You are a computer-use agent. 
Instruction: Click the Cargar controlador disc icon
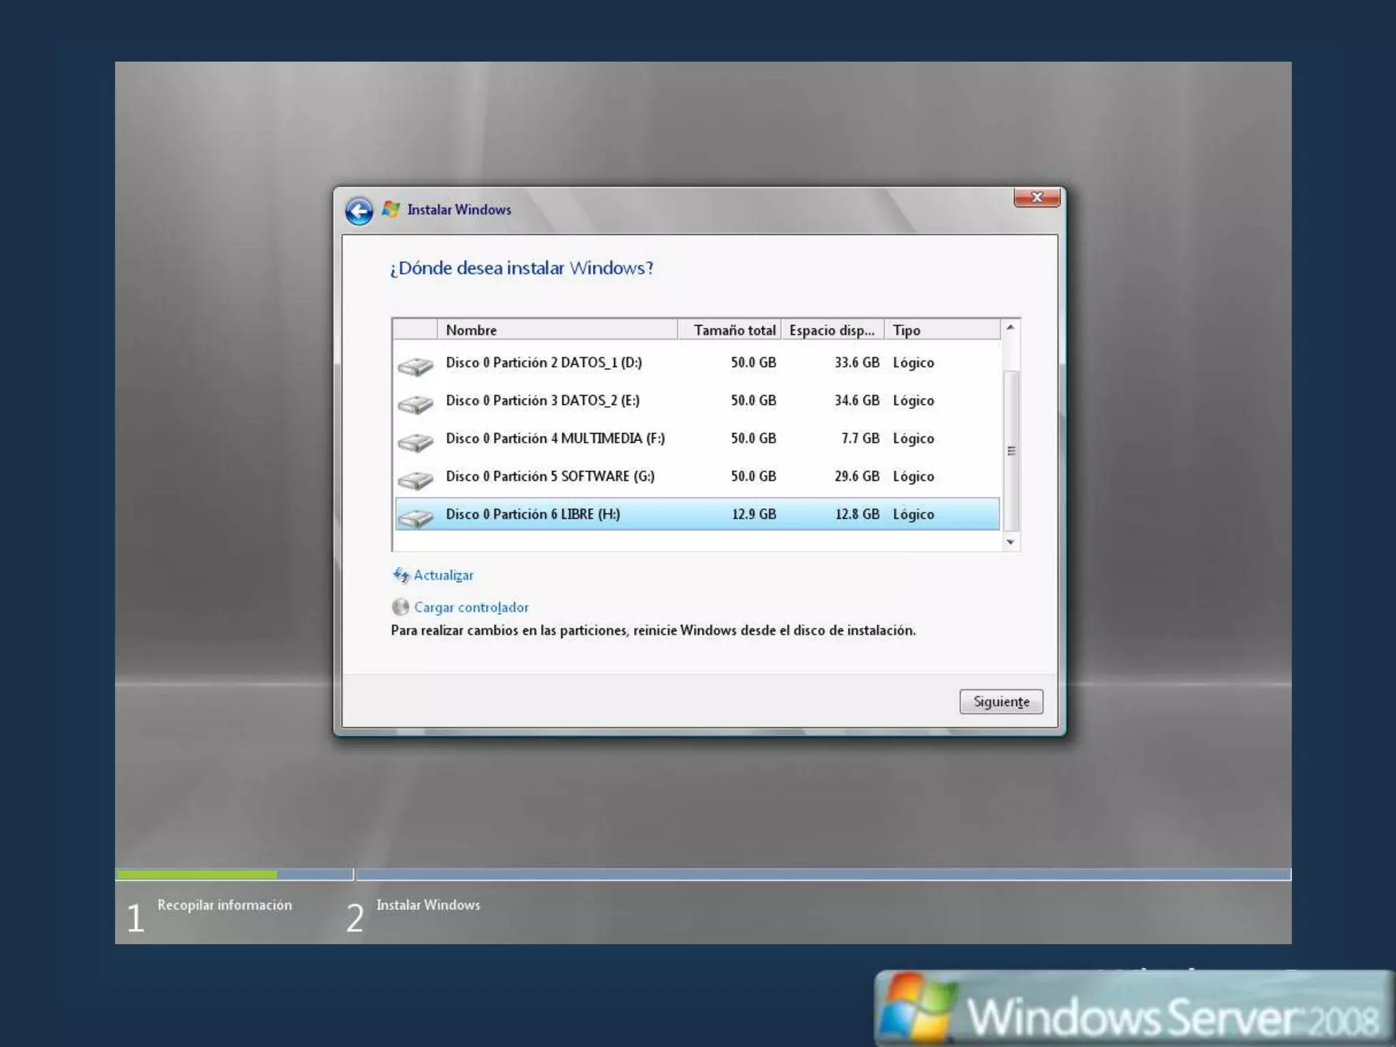(x=400, y=607)
